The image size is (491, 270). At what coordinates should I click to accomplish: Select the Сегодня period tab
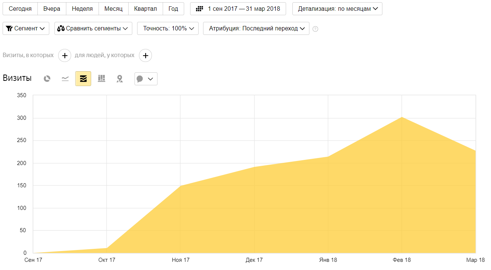pos(20,9)
